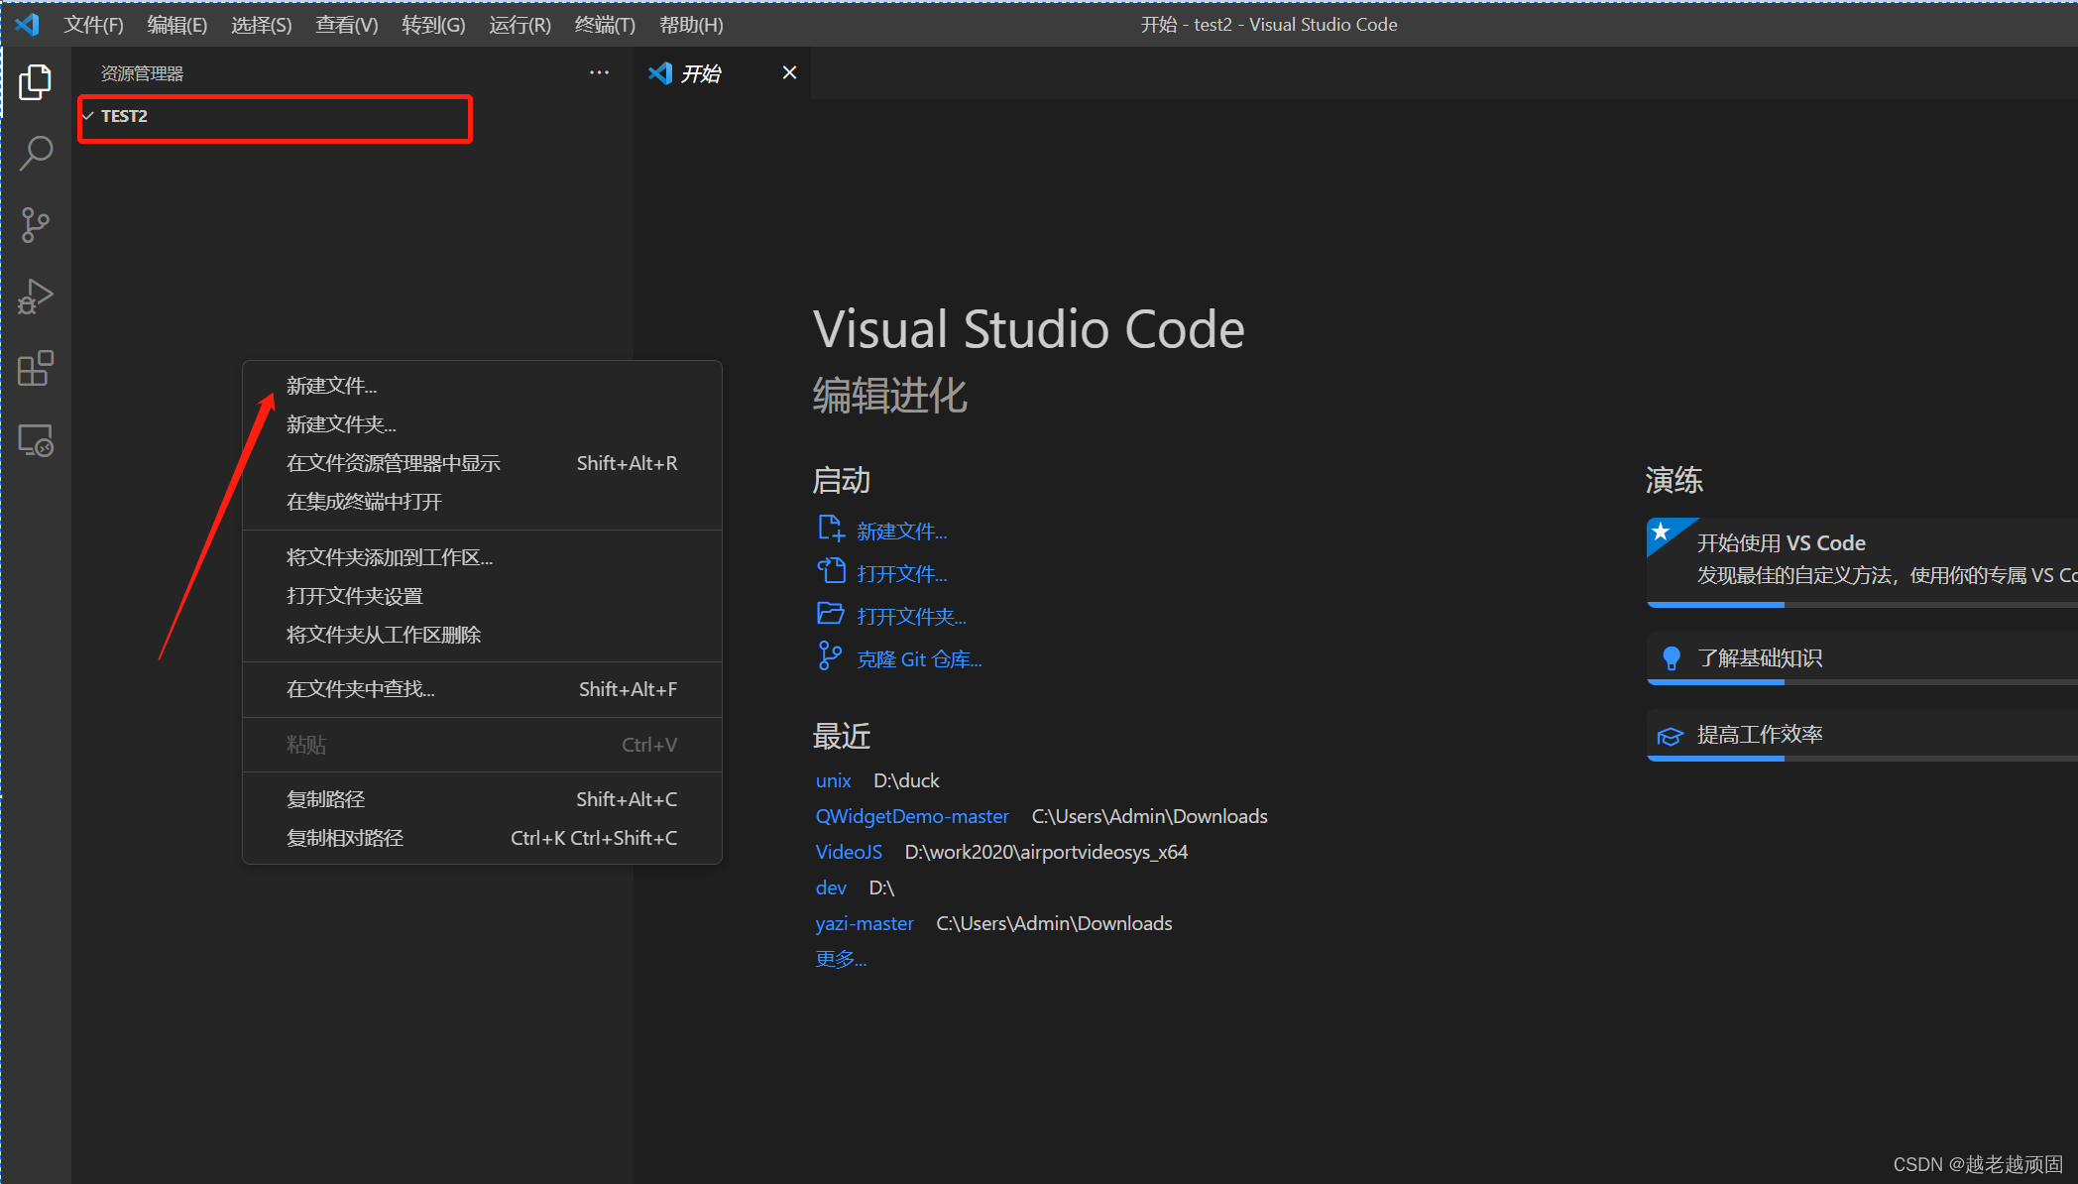Choose 在集成终端中打开 in context menu

click(x=482, y=502)
